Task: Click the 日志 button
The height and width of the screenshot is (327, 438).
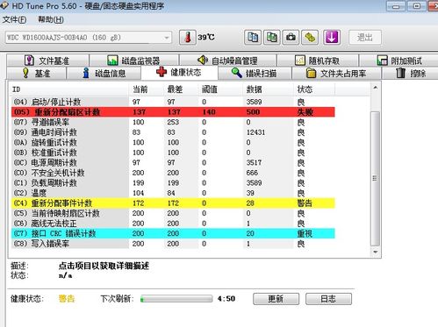Action: point(328,299)
